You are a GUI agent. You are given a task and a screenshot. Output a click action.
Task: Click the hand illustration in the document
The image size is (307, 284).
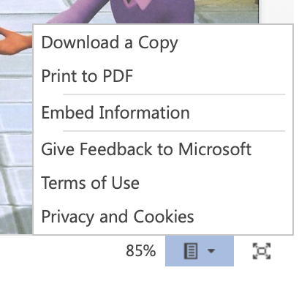[15, 42]
